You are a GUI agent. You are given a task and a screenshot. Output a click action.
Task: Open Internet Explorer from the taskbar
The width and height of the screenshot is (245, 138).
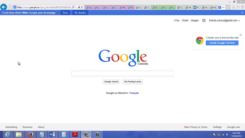(x=7, y=134)
